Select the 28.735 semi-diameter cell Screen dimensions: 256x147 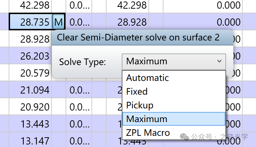(31, 22)
